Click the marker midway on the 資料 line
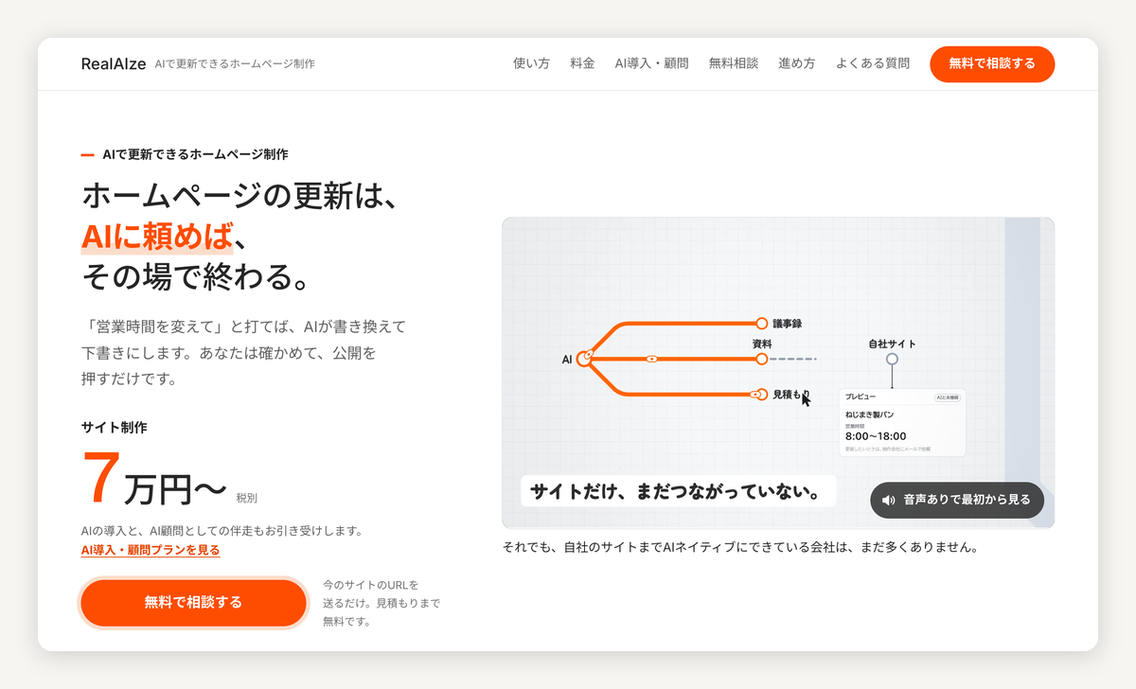1136x689 pixels. click(651, 359)
